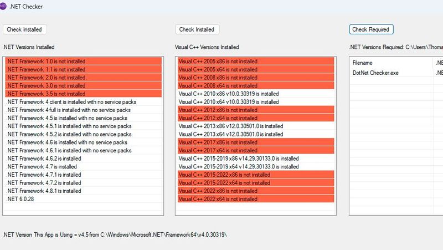Select '.NET Framework 4.5.1 is installed' row

[x=84, y=126]
